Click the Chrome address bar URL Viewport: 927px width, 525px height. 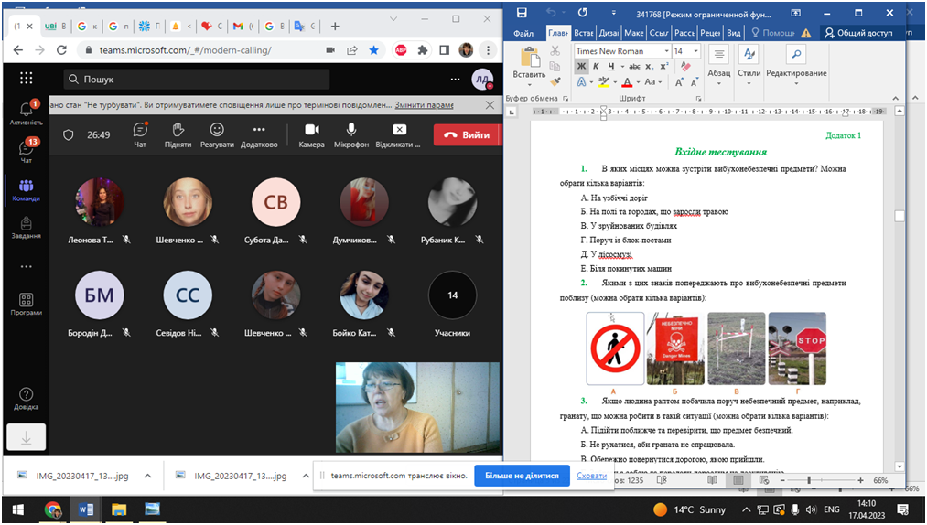[185, 50]
